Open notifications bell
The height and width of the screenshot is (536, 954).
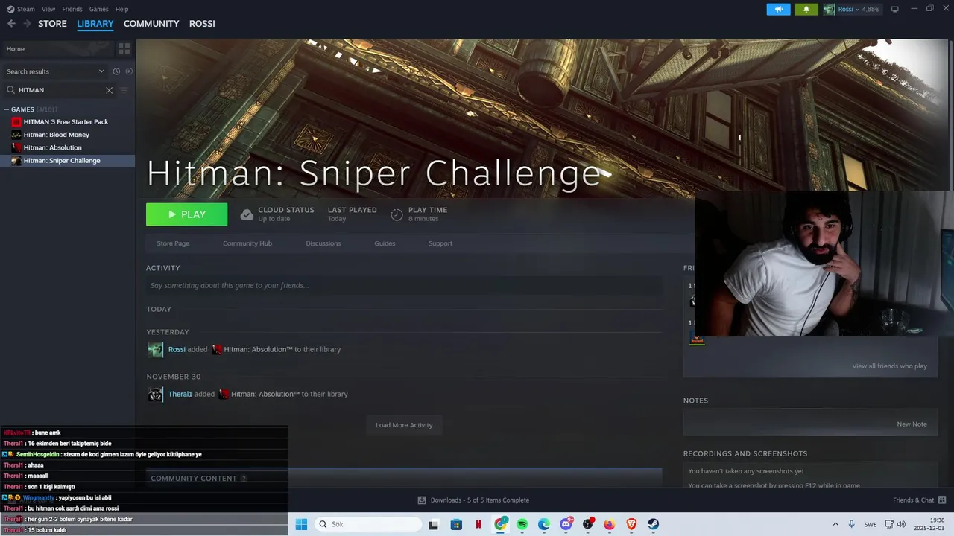tap(806, 9)
